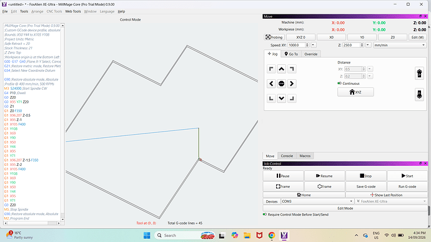Viewport: 431px width, 242px height.
Task: Zero the X axis with X0 button
Action: [x=331, y=37]
